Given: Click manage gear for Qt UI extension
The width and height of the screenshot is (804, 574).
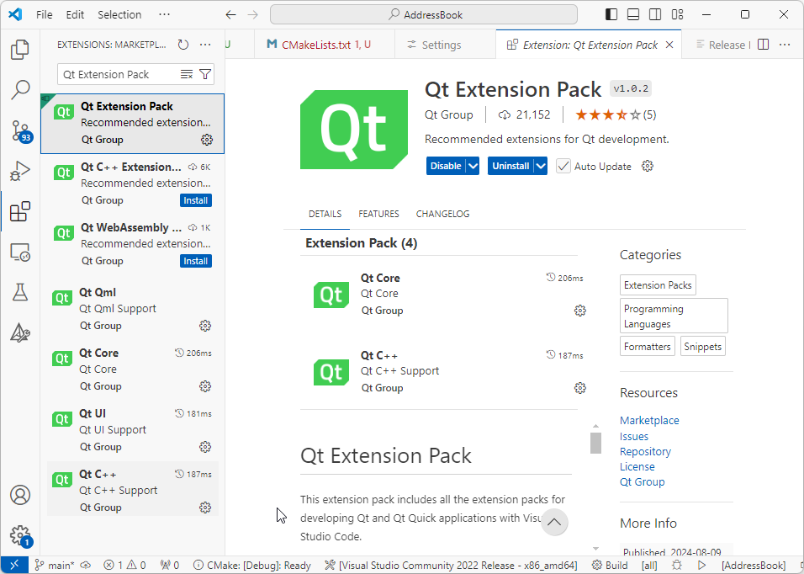Looking at the screenshot, I should pyautogui.click(x=205, y=447).
